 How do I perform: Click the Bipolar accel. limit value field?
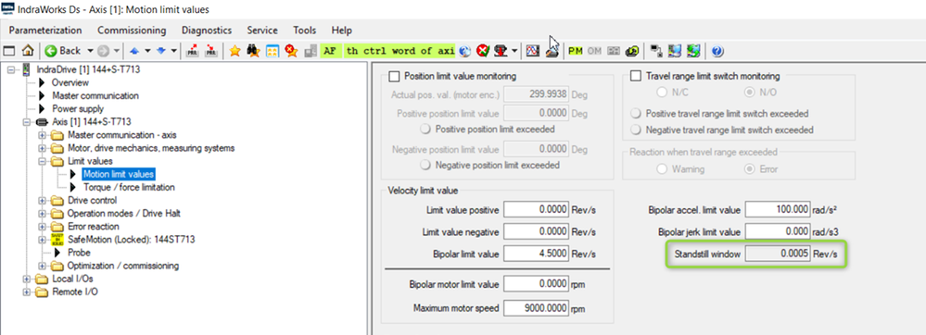click(778, 209)
